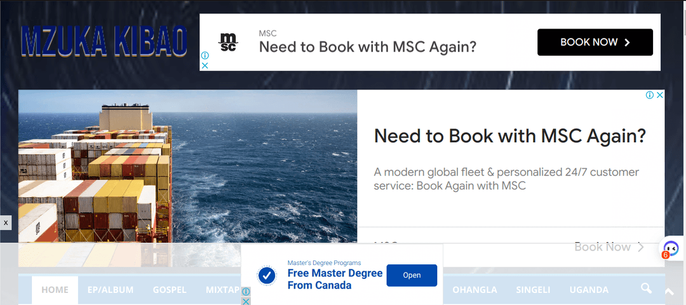Click the 'Need to Book with MSC Again?' headline in large ad
This screenshot has width=686, height=305.
click(x=509, y=137)
